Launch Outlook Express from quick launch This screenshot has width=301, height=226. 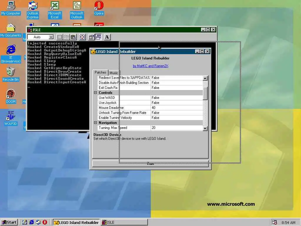click(38, 222)
